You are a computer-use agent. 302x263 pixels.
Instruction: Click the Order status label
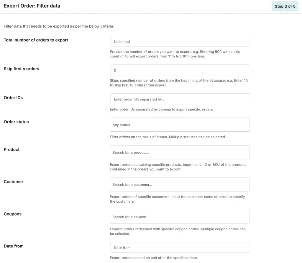click(x=16, y=122)
